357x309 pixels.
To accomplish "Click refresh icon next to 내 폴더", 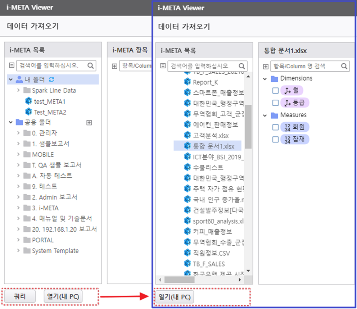I will 51,79.
